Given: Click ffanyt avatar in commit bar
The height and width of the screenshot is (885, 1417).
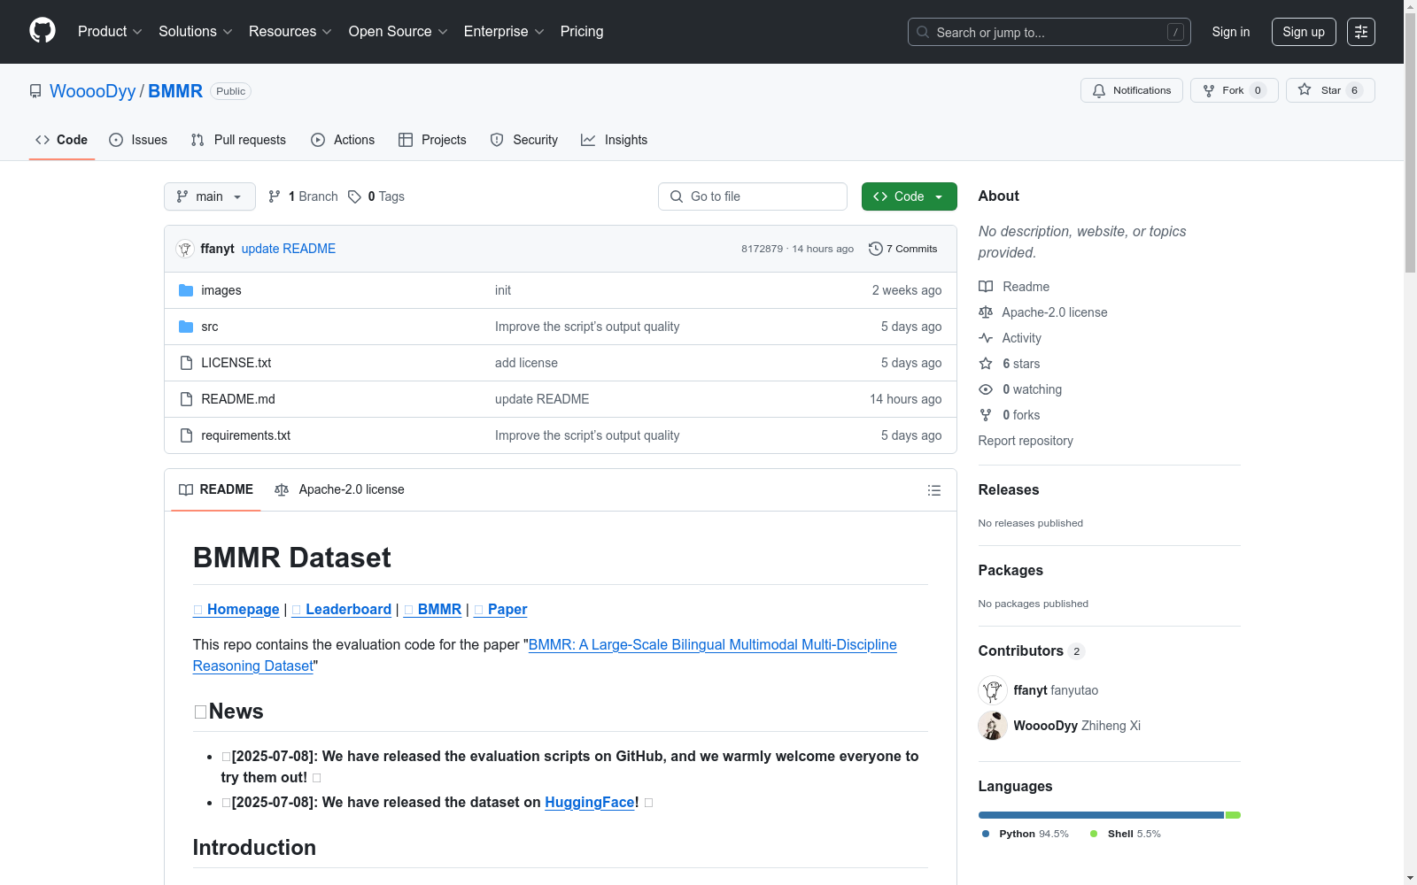Looking at the screenshot, I should pos(185,249).
